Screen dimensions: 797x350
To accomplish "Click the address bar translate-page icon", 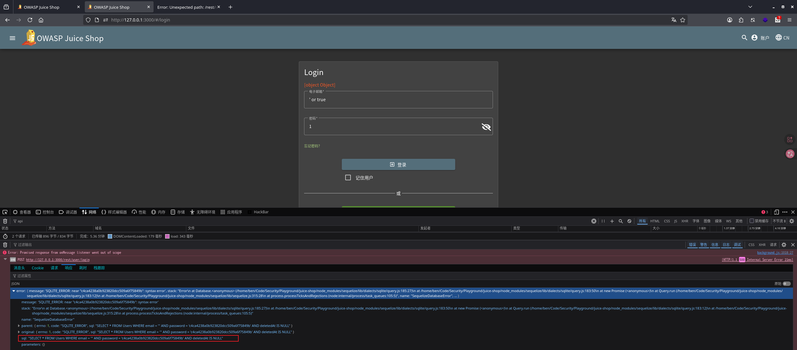I will tap(674, 20).
